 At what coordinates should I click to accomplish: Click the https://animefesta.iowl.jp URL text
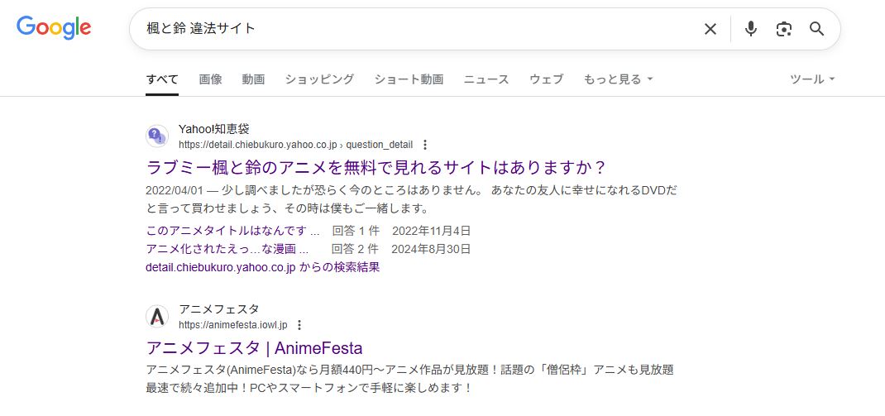point(232,324)
